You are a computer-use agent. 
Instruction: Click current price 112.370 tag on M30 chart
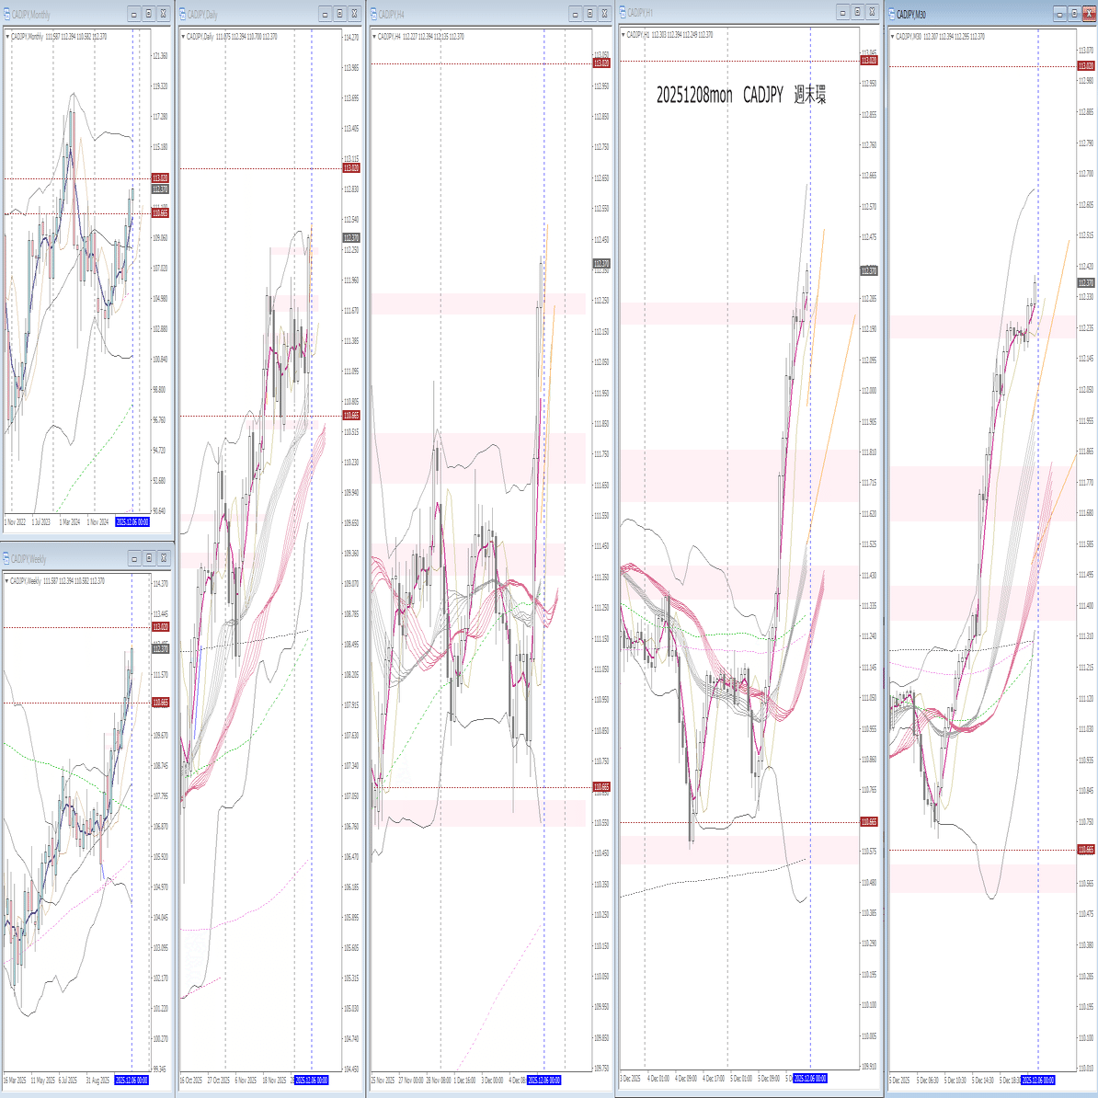pyautogui.click(x=1086, y=283)
